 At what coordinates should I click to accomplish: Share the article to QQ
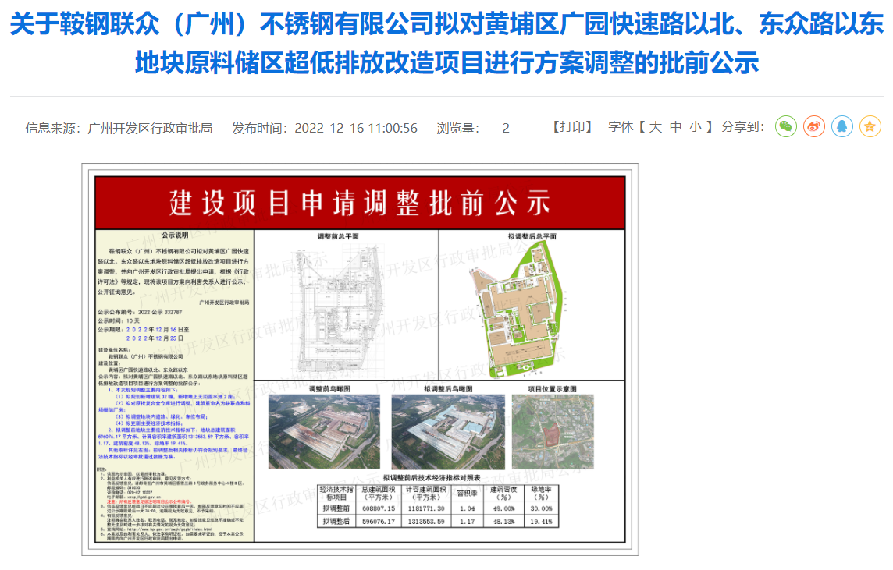[841, 127]
